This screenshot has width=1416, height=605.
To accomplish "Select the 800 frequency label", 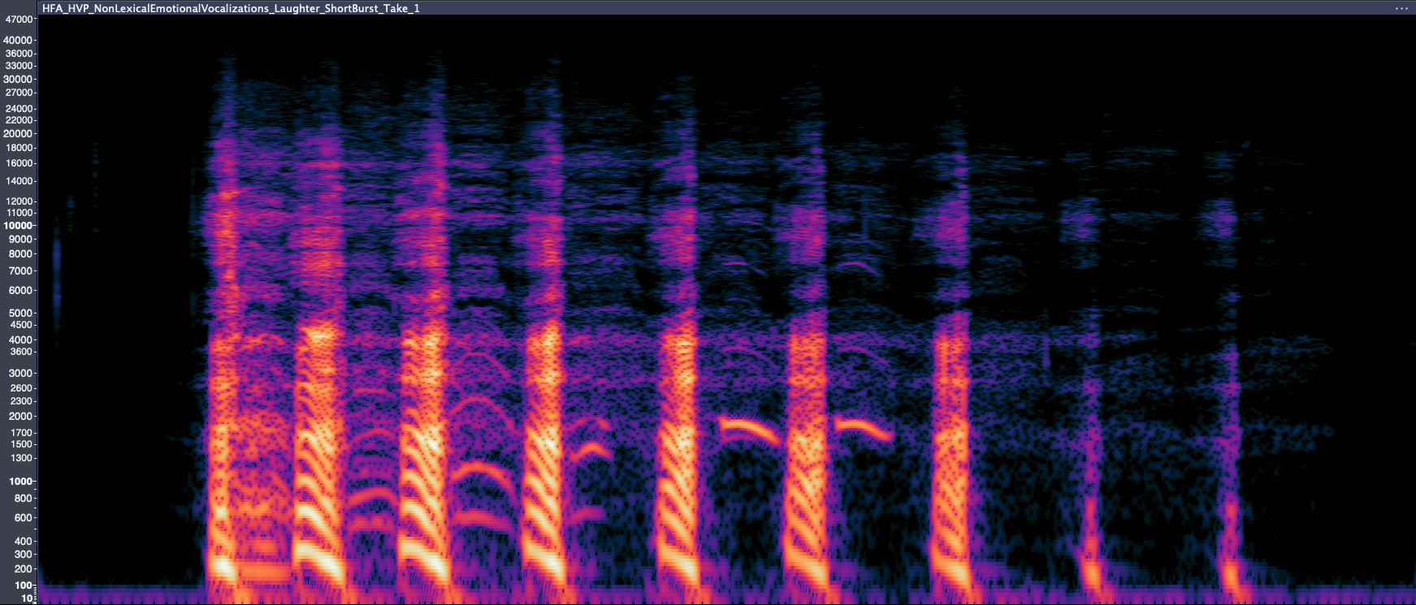I will tap(24, 499).
